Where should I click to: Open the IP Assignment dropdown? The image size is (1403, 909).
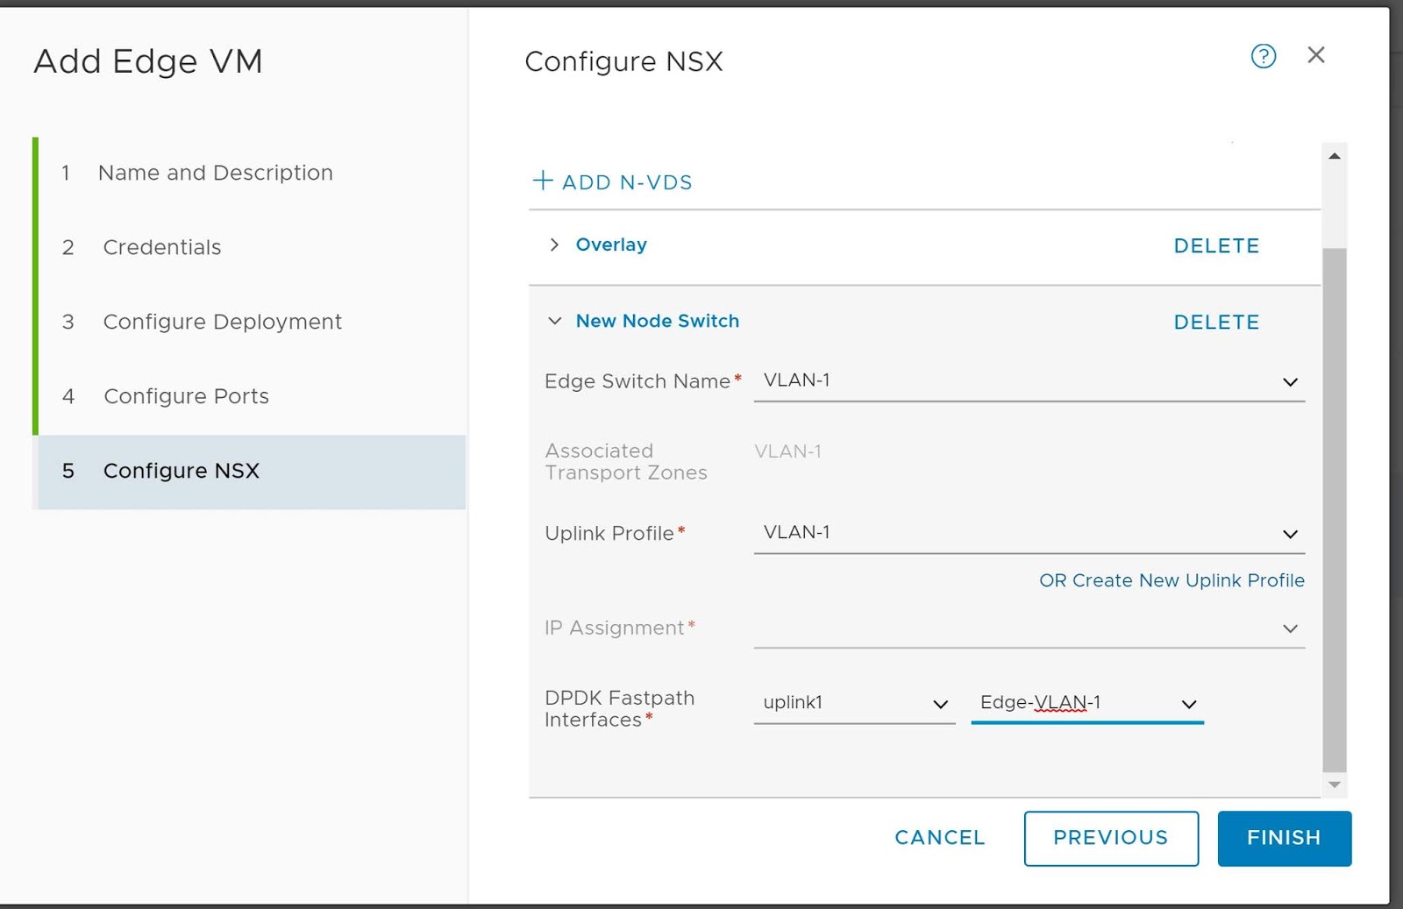click(1029, 628)
